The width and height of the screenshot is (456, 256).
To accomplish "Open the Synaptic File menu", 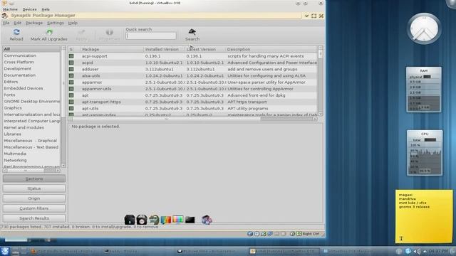I will pos(6,23).
